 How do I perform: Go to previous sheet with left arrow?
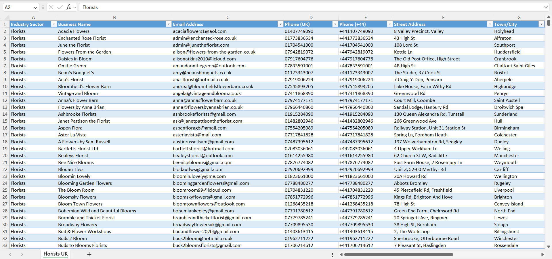pyautogui.click(x=10, y=254)
